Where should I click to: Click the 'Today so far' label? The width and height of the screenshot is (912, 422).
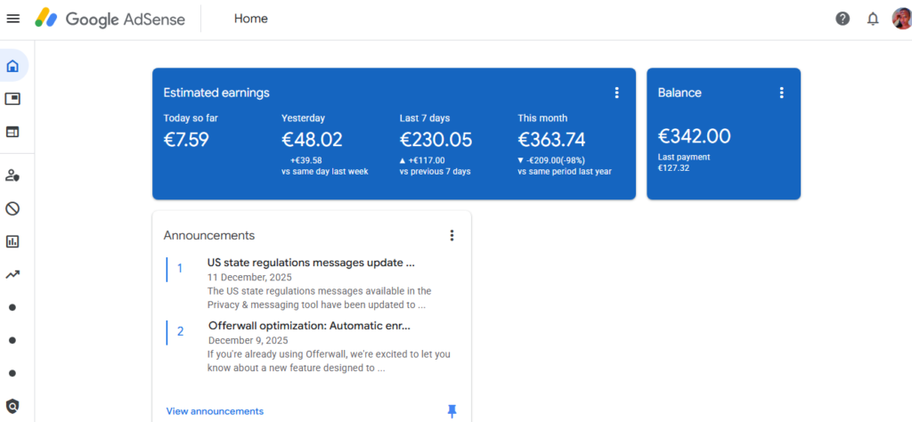coord(191,118)
